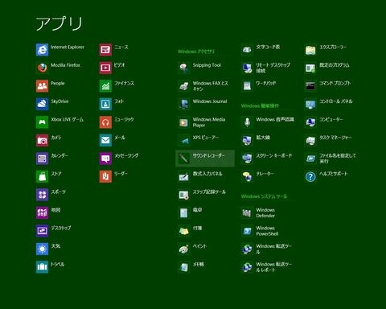Open the コマンド プロンプト icon

[x=310, y=86]
